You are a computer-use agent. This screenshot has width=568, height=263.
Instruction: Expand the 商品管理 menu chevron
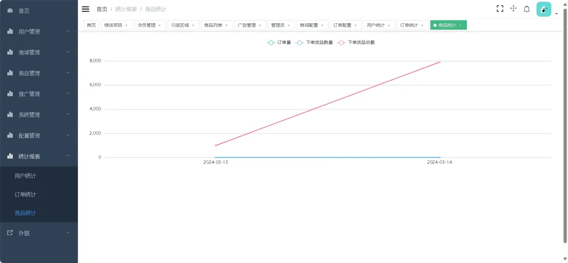point(68,73)
